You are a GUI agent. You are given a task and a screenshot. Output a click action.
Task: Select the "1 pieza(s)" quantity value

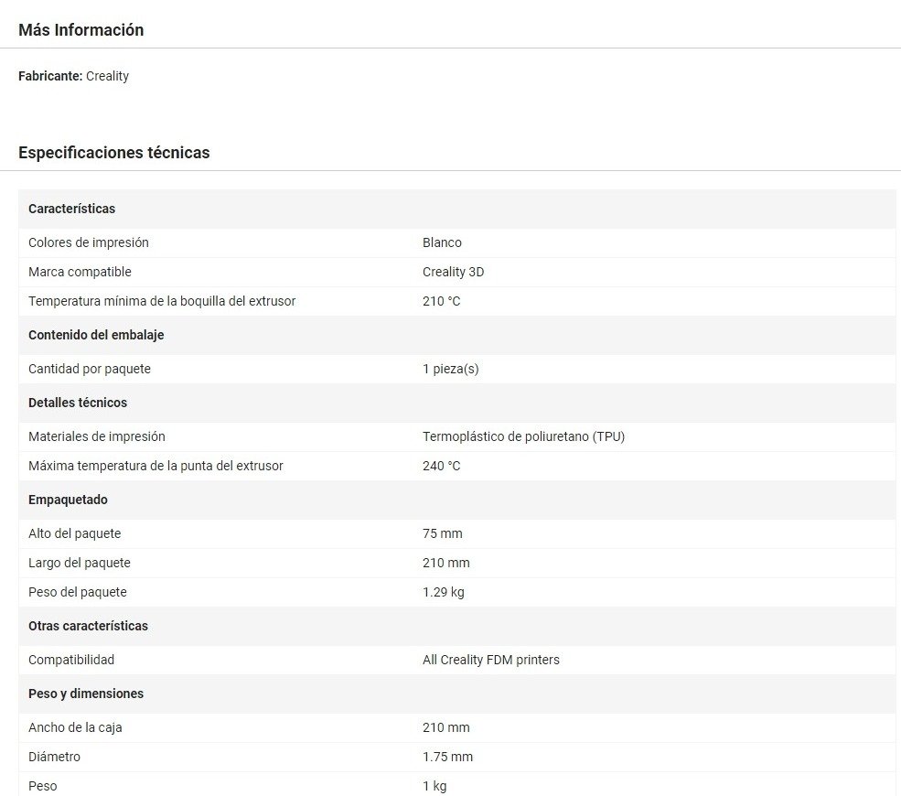pyautogui.click(x=450, y=369)
